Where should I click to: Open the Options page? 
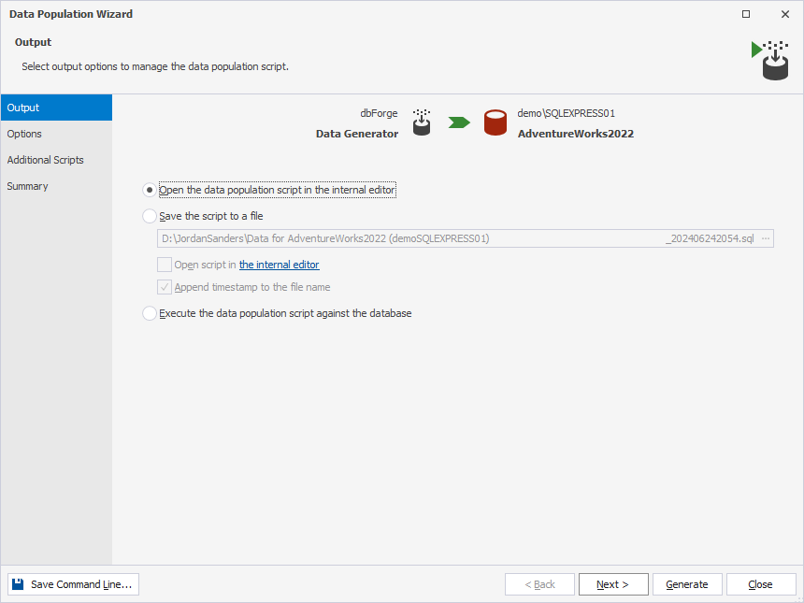[56, 134]
